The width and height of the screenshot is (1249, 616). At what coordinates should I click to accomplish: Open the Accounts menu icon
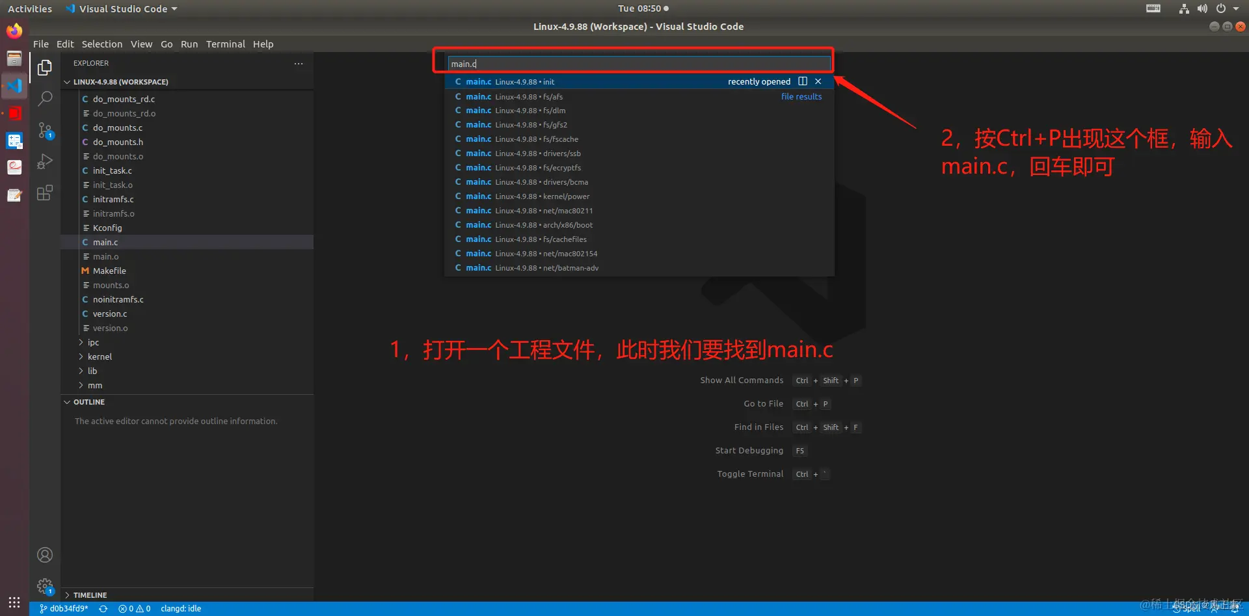pyautogui.click(x=45, y=555)
